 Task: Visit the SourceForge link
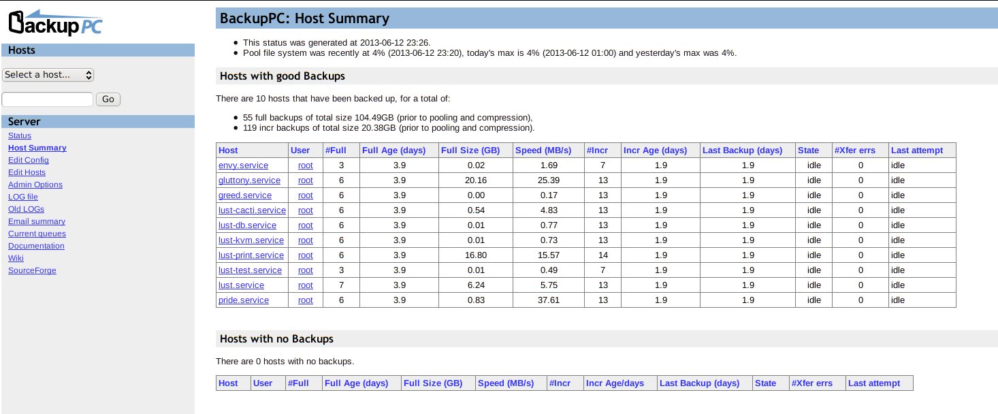click(32, 270)
